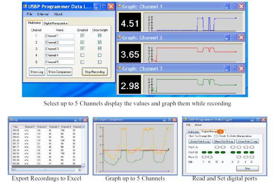
Task: Click the Channel 5 name field
Action: point(59,62)
